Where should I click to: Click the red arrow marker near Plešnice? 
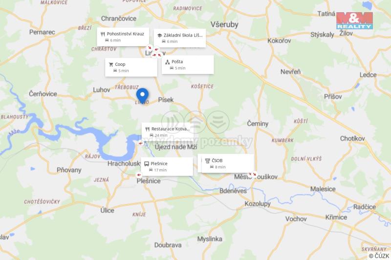(x=139, y=175)
